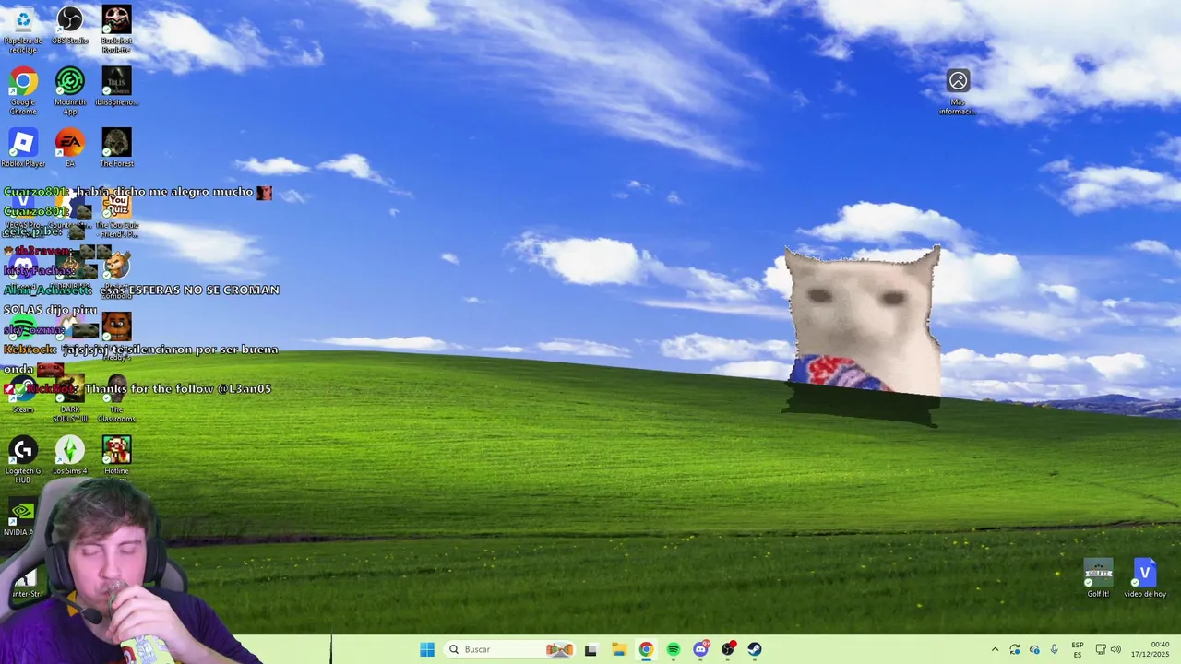Screen dimensions: 1181x664
Task: Open the Buckshot Roulette desktop shortcut
Action: (x=116, y=30)
